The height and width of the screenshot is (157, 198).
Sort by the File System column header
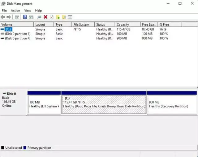pyautogui.click(x=83, y=24)
